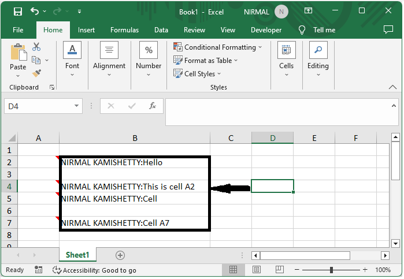The height and width of the screenshot is (279, 404).
Task: Click the Macro recording status icon
Action: [39, 270]
